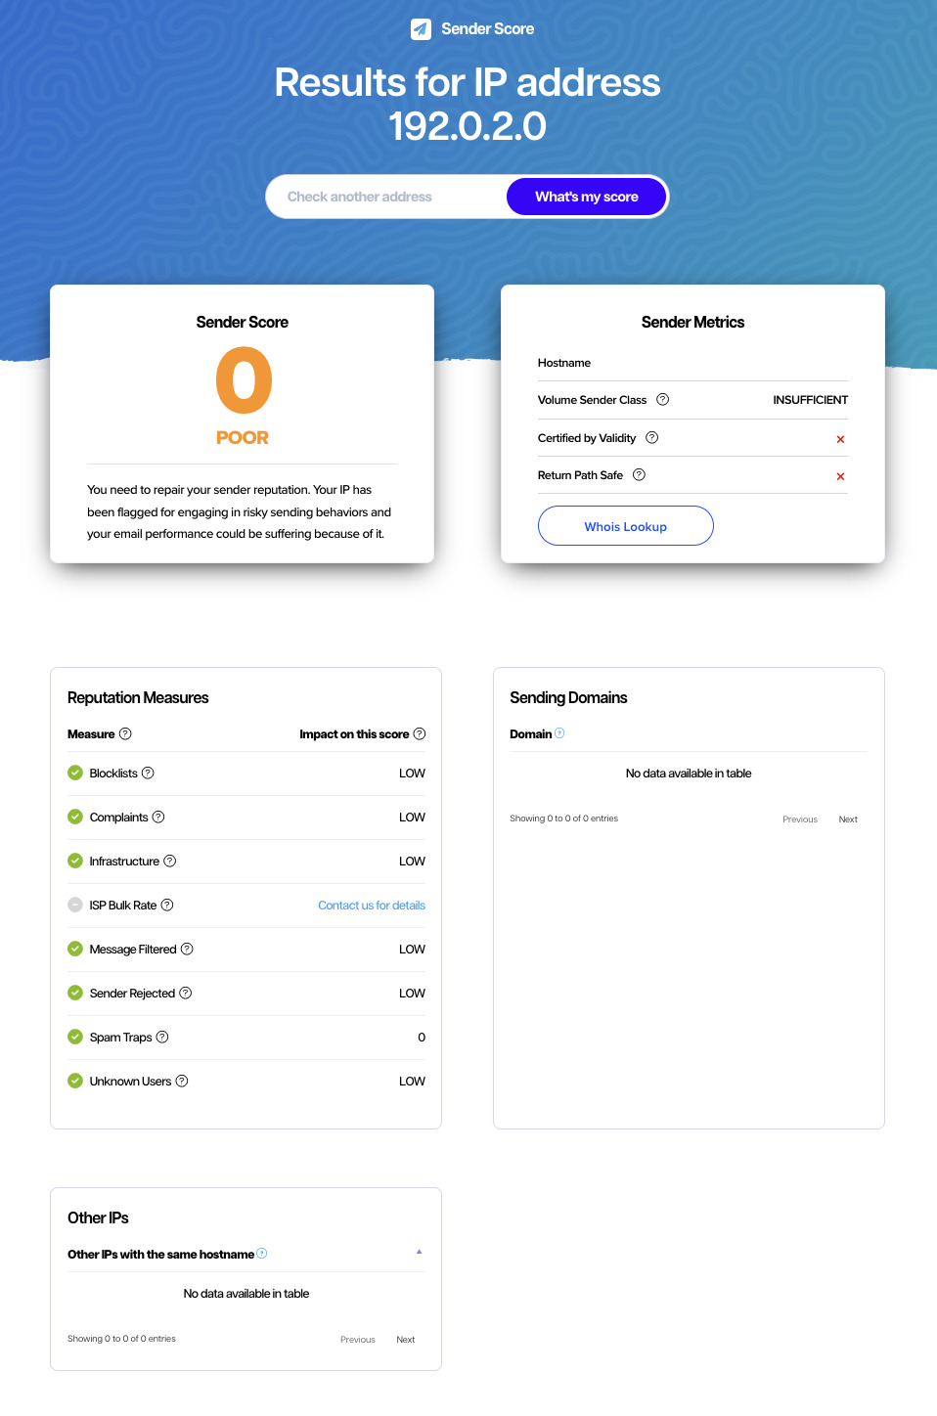Open the Impact on this score help tooltip
The height and width of the screenshot is (1416, 937).
click(420, 733)
